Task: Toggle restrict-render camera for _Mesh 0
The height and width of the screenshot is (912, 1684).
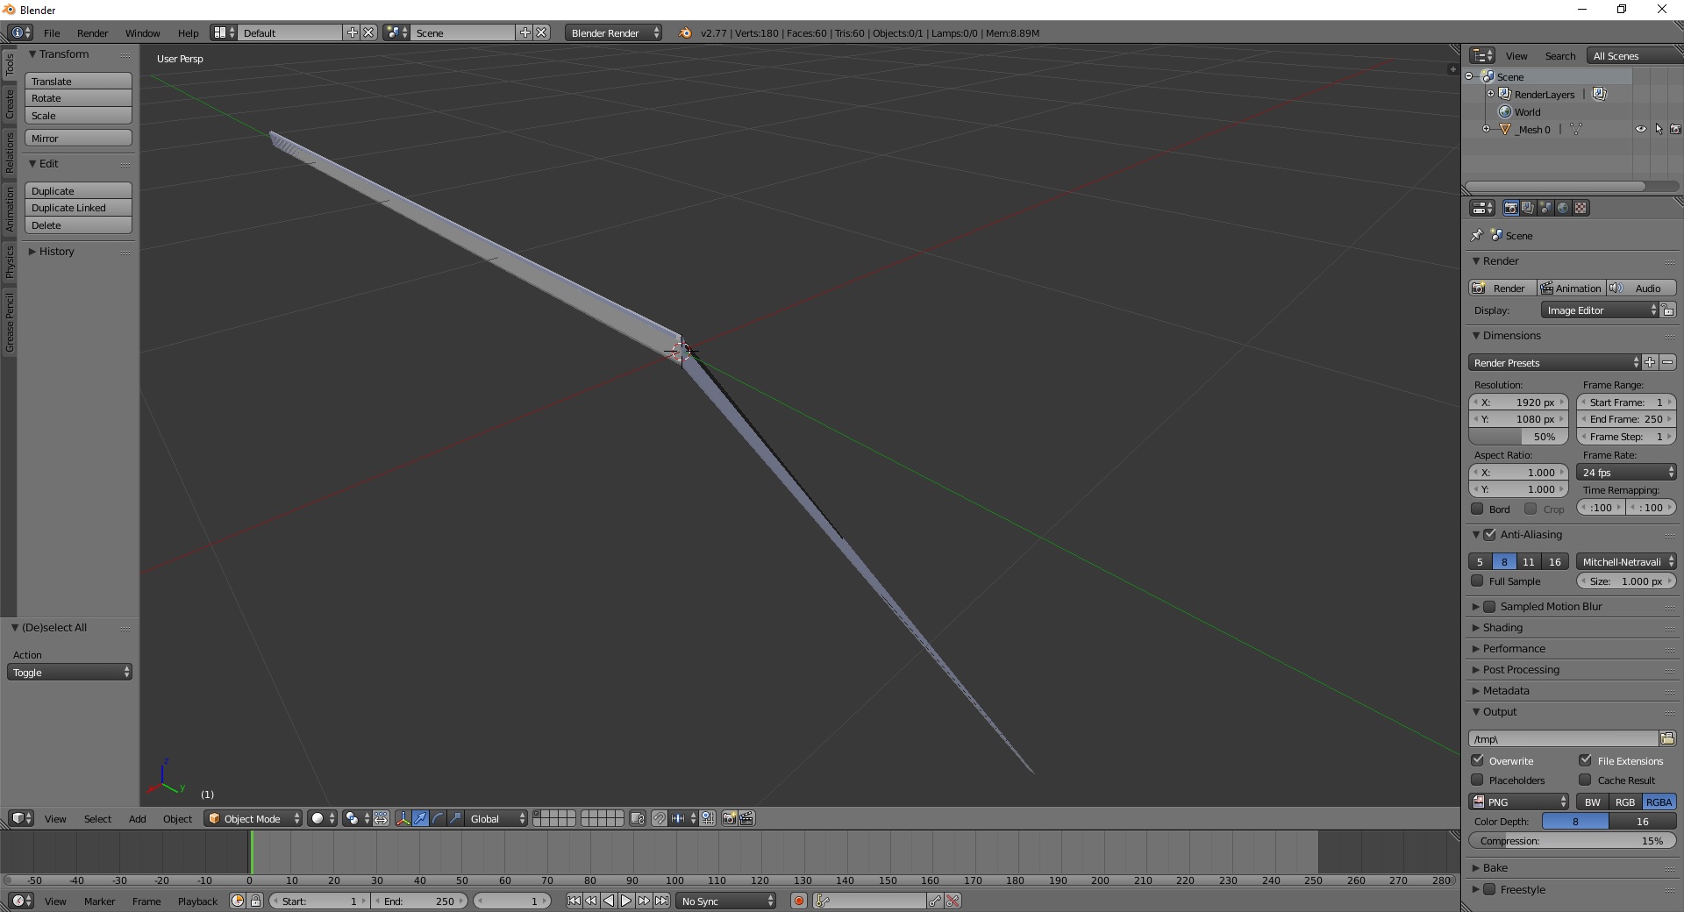Action: [x=1674, y=129]
